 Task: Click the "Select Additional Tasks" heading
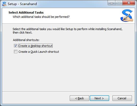[26, 13]
